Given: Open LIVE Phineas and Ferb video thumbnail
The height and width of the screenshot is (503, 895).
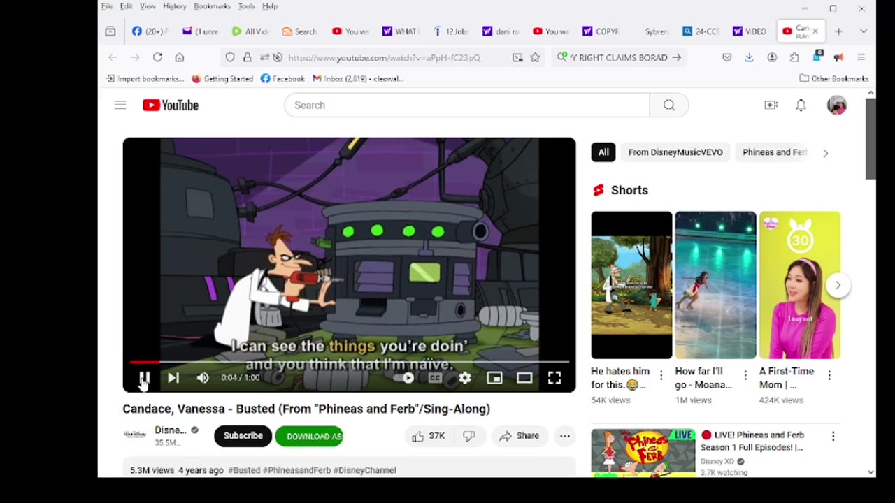Looking at the screenshot, I should [x=643, y=453].
